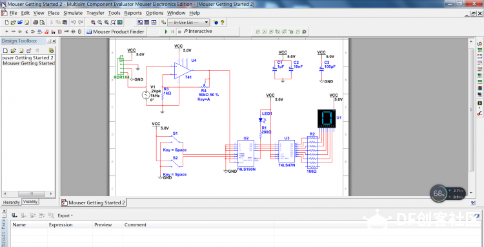Open the Edit menu
The width and height of the screenshot is (484, 247).
pos(25,13)
